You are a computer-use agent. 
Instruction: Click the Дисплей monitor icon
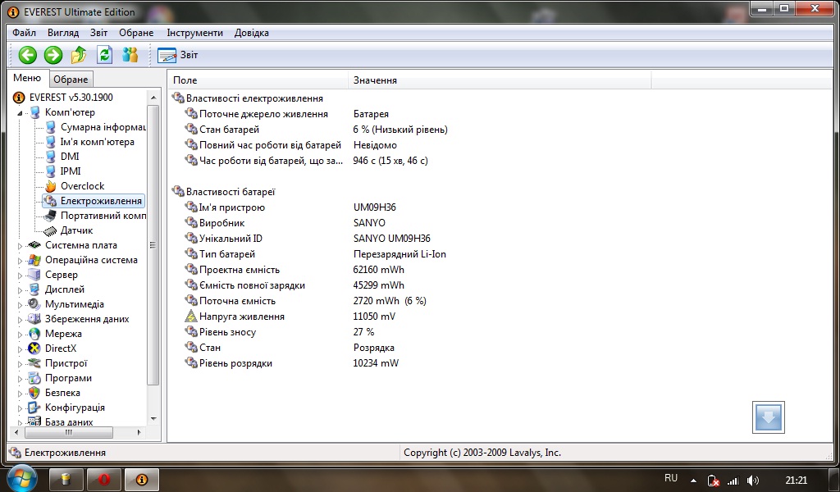tap(34, 289)
